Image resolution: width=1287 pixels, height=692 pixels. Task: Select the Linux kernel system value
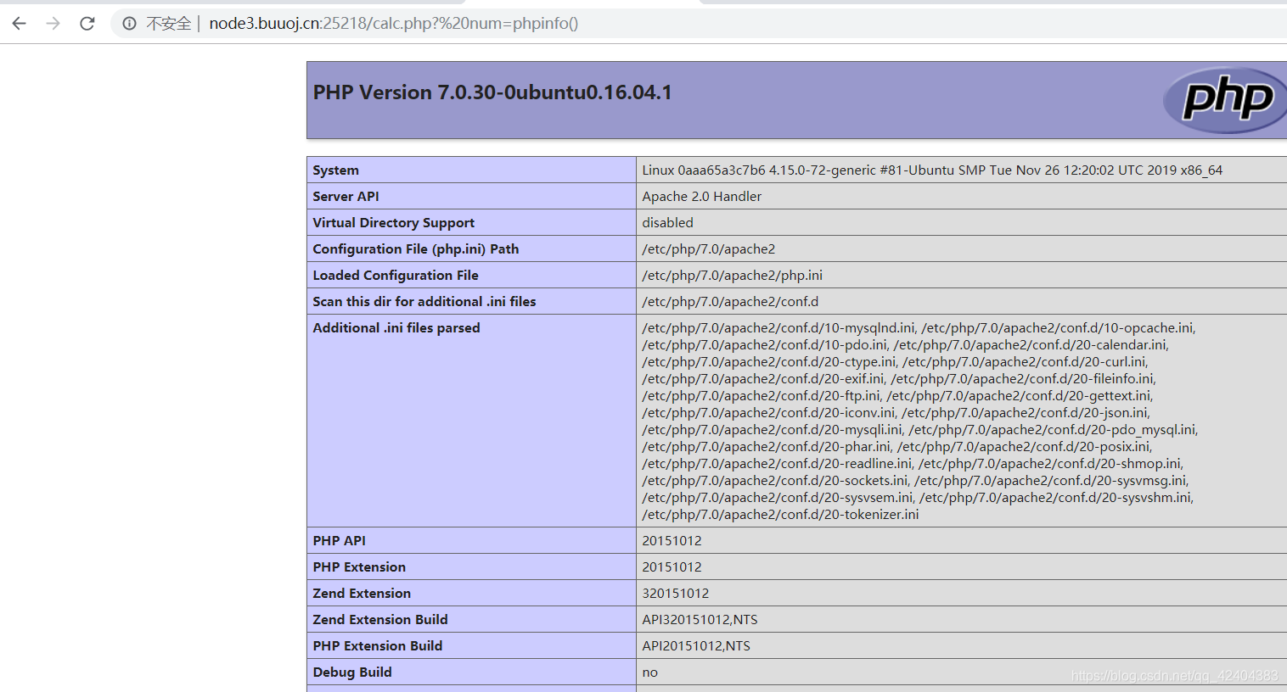click(x=932, y=170)
